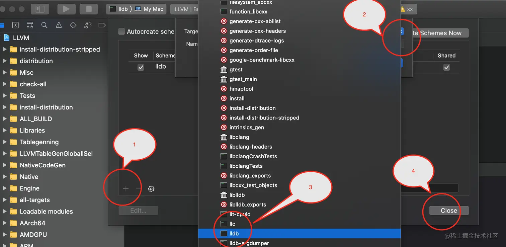Expand the Loadable modules folder triangle
This screenshot has height=247, width=506.
5,212
